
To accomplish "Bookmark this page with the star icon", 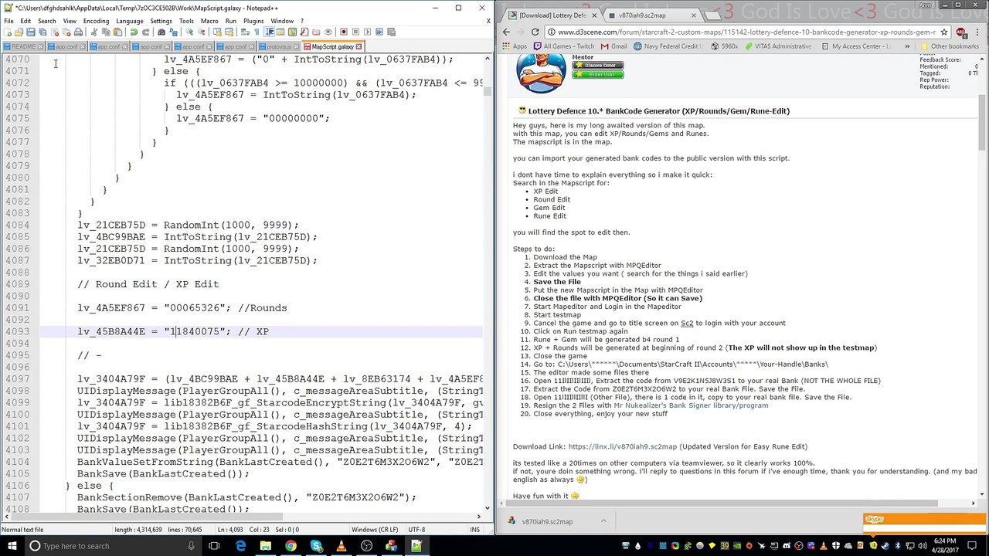I will click(x=944, y=32).
